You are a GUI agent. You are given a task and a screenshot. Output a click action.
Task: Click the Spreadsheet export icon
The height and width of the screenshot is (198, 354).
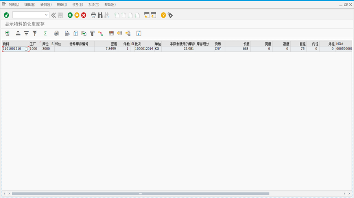coord(67,33)
